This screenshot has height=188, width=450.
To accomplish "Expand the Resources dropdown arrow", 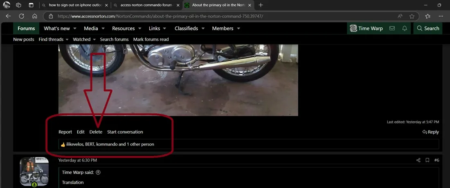I will [x=140, y=29].
